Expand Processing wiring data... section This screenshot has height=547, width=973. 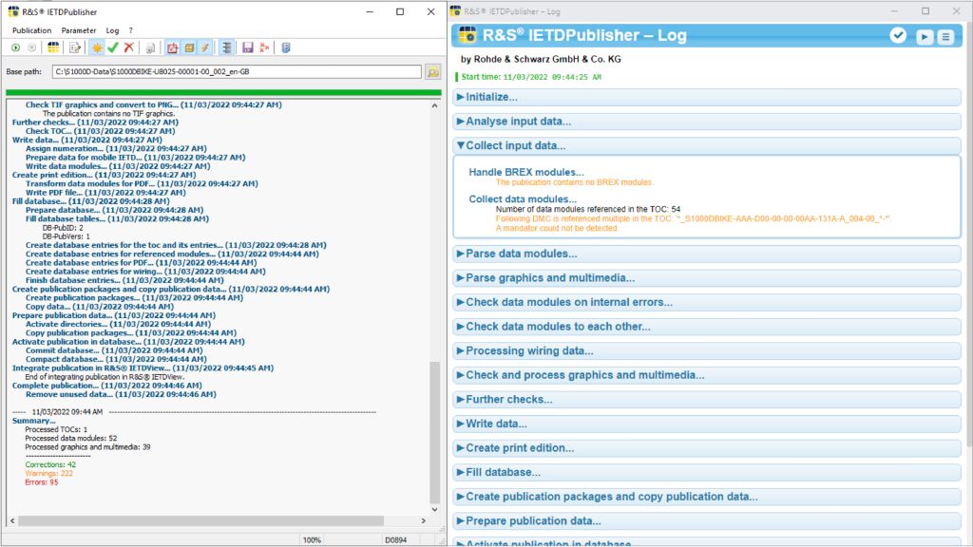click(707, 351)
